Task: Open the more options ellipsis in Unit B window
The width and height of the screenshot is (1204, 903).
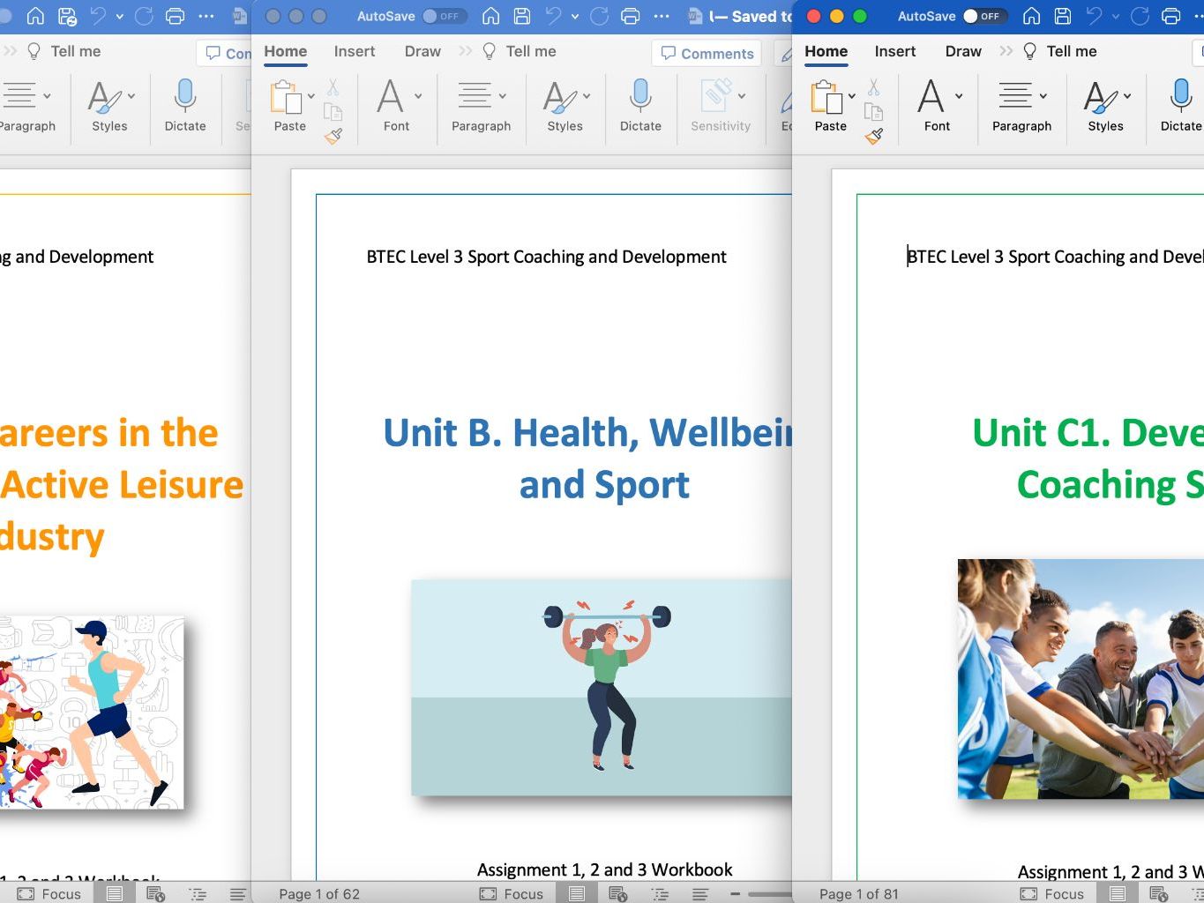Action: [662, 16]
